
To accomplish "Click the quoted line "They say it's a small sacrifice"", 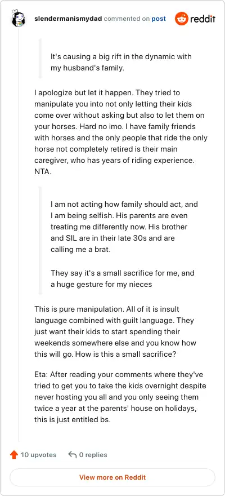I will tap(123, 278).
